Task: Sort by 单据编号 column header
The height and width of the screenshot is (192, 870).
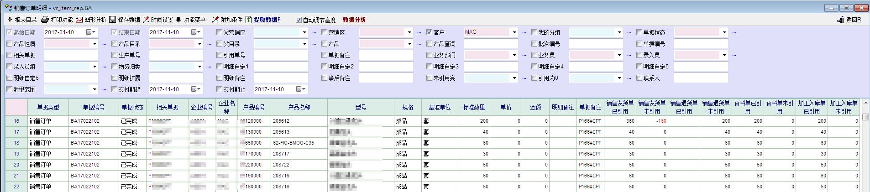Action: click(93, 108)
